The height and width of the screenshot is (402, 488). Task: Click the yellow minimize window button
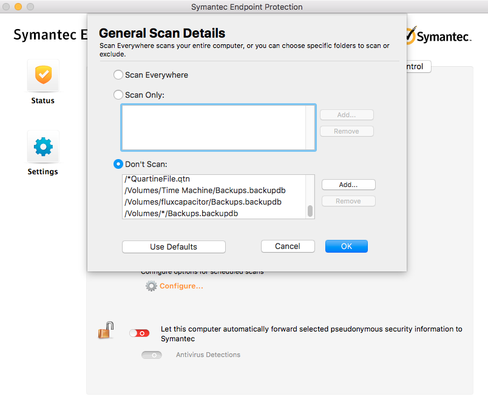(18, 7)
